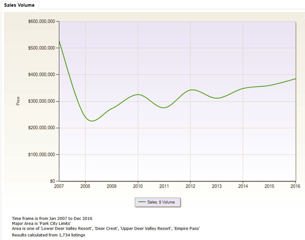Select the $600,000,000 axis label
This screenshot has width=305, height=240.
coord(42,21)
